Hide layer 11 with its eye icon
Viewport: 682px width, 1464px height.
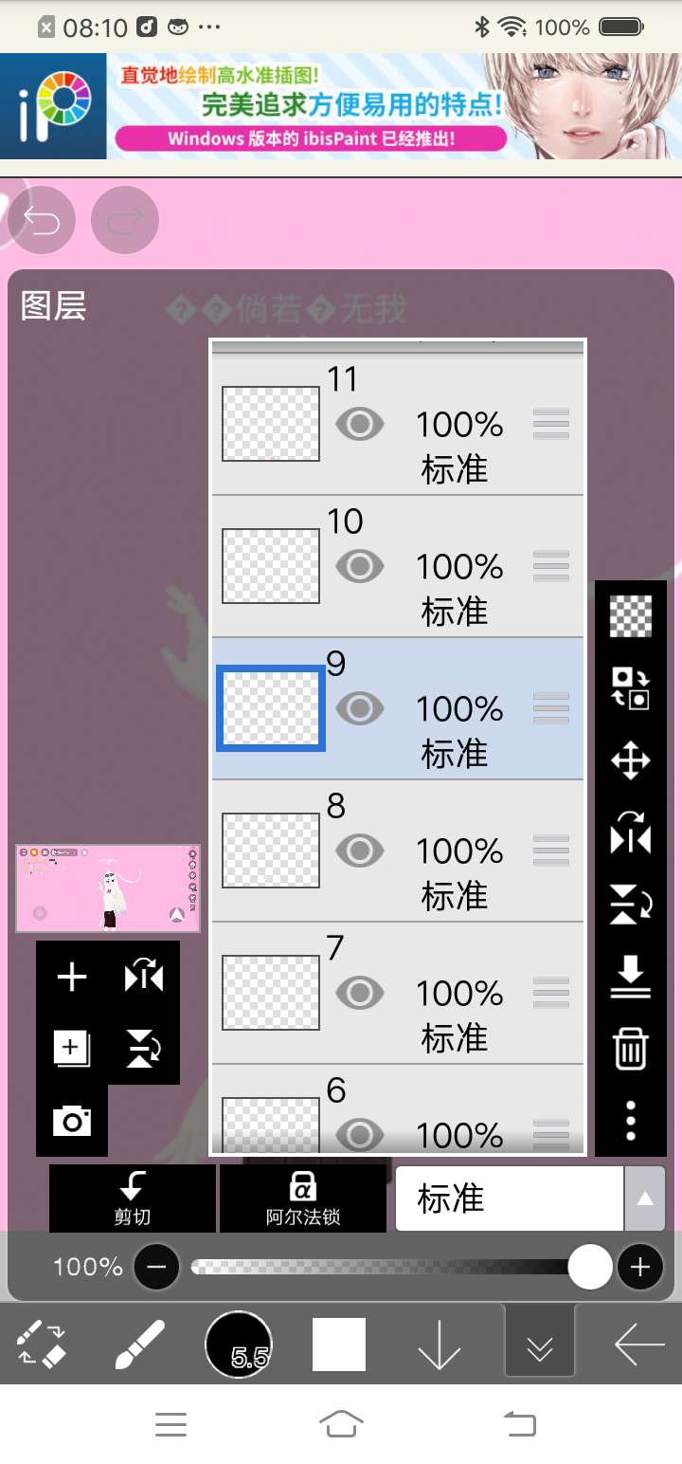(360, 424)
